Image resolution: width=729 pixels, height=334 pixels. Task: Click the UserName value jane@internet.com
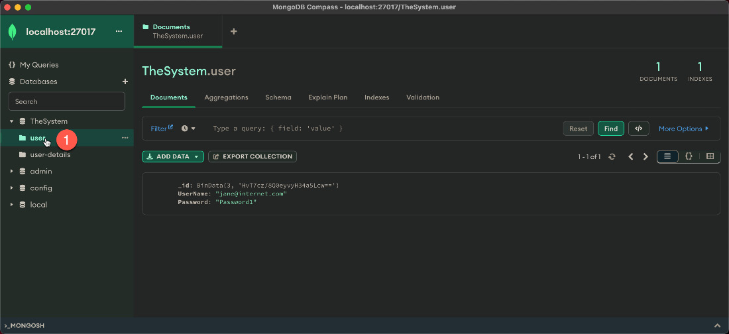click(251, 194)
